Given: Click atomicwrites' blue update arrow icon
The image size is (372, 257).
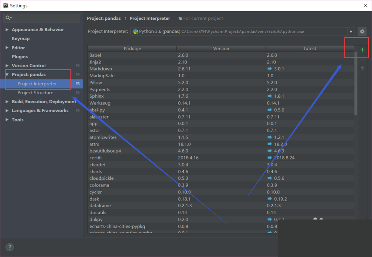Looking at the screenshot, I should tap(269, 137).
